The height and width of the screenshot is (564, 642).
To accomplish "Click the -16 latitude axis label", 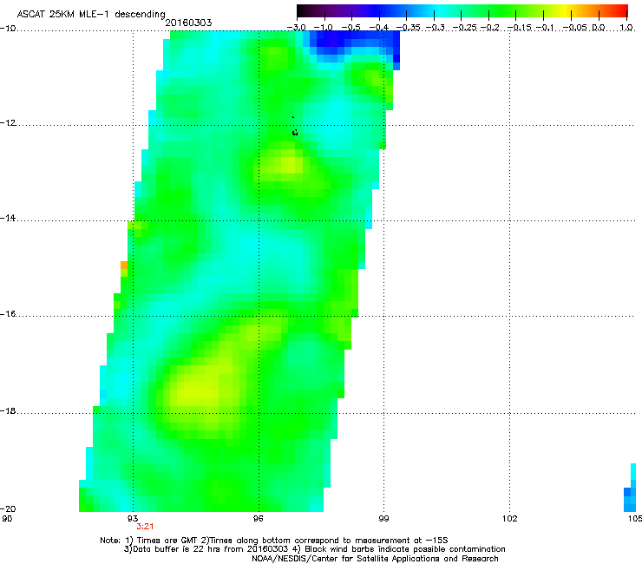I will click(x=8, y=314).
